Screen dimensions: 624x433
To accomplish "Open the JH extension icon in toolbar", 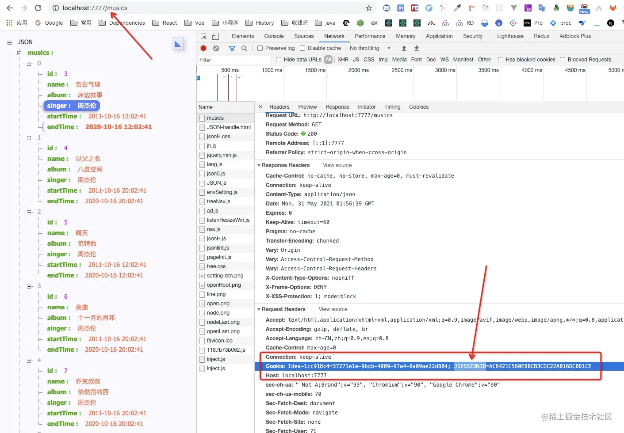I will click(401, 8).
